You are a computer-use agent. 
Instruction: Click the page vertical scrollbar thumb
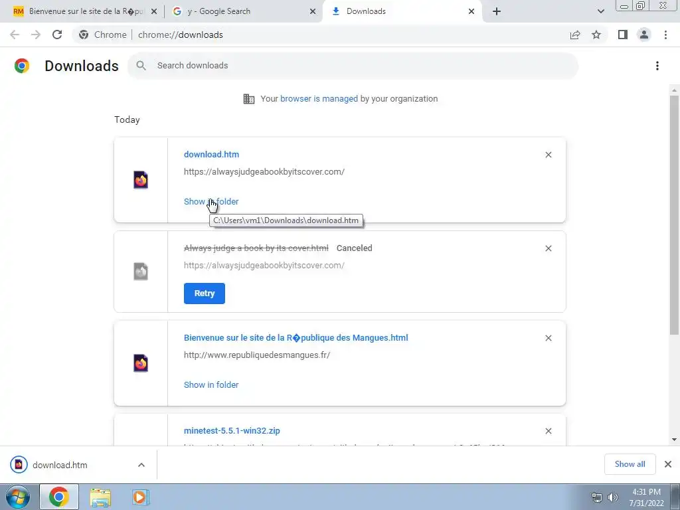pos(674,214)
